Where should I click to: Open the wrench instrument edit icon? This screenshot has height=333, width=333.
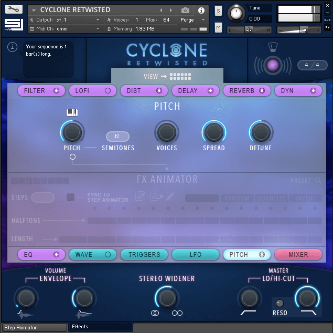pos(14,9)
